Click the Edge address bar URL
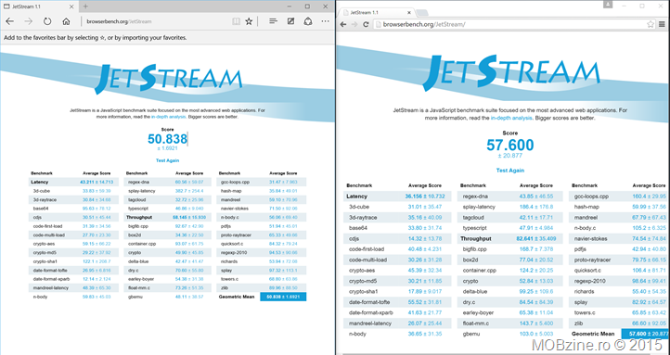 pos(119,21)
